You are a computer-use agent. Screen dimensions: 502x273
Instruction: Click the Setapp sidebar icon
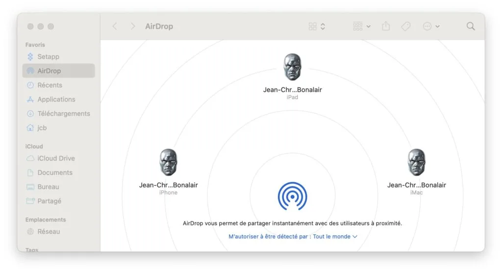[x=30, y=57]
